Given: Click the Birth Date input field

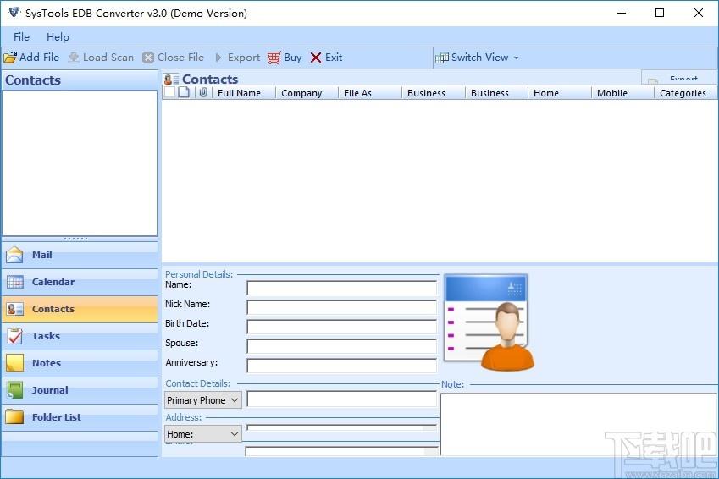Looking at the screenshot, I should tap(341, 327).
